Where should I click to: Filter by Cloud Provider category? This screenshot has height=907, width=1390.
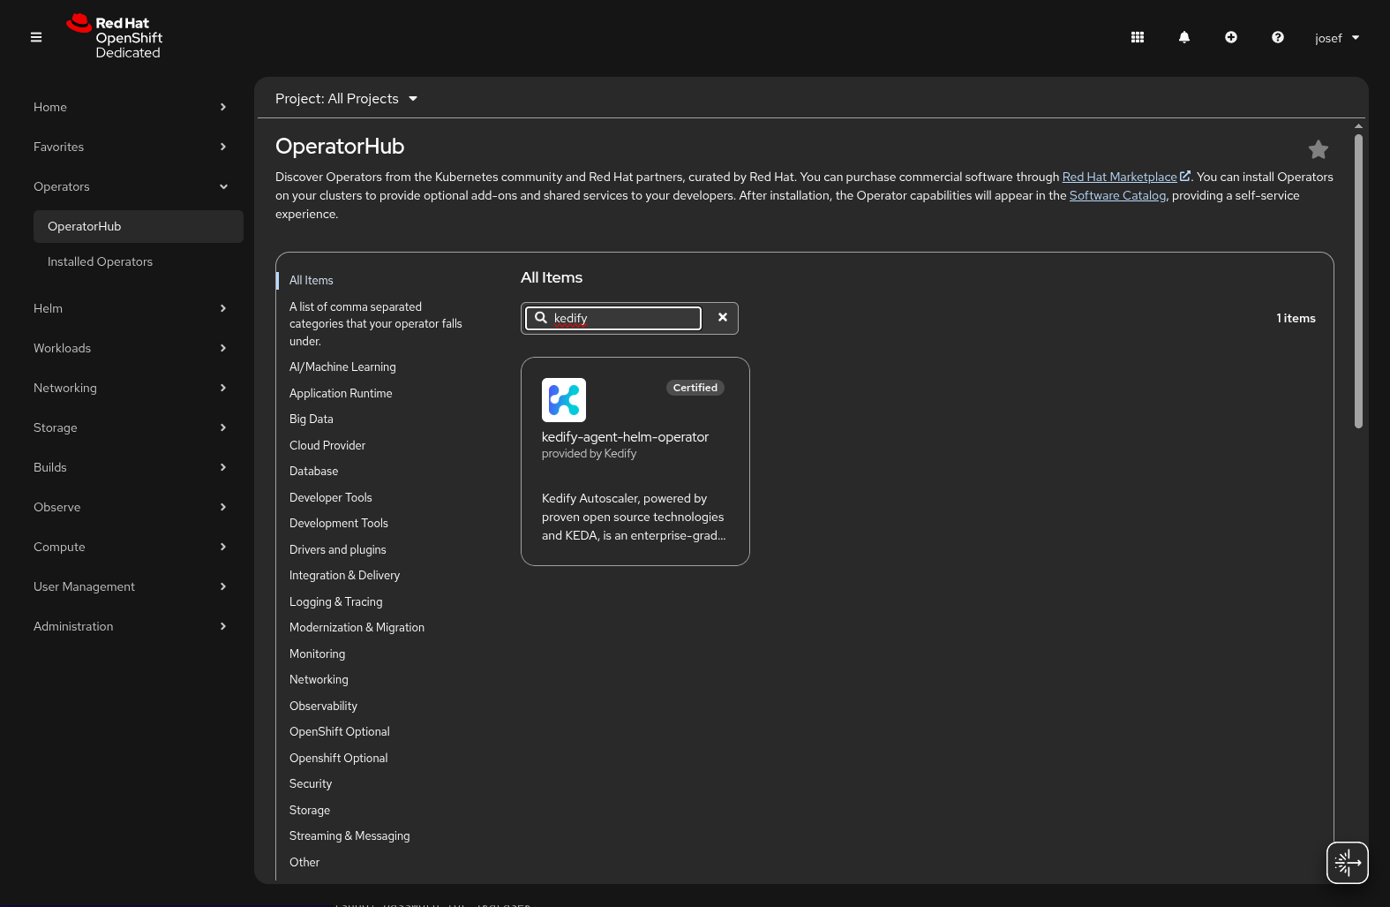pos(327,445)
